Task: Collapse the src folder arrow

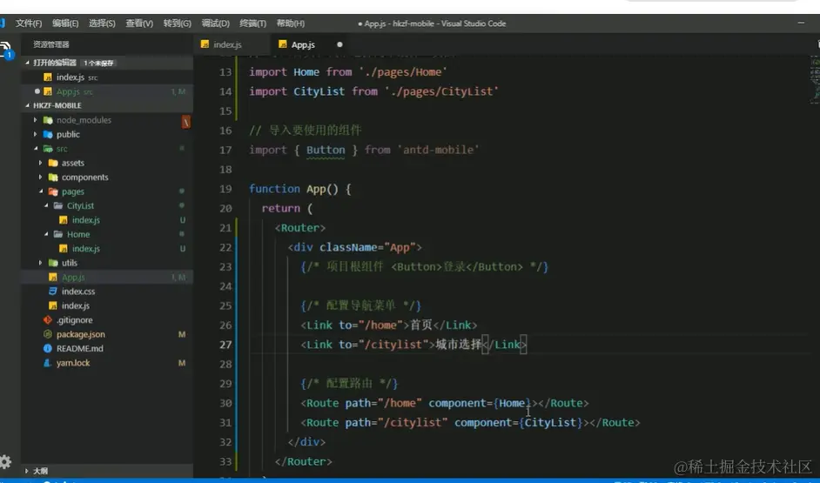Action: coord(36,149)
